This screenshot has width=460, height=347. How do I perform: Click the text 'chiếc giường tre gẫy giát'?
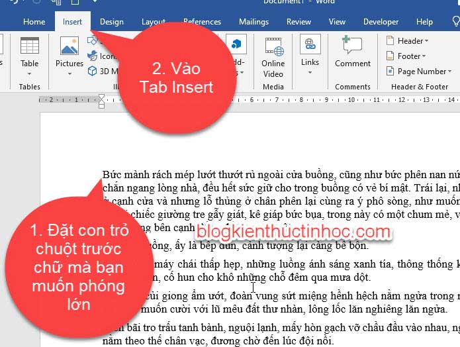[x=187, y=215]
